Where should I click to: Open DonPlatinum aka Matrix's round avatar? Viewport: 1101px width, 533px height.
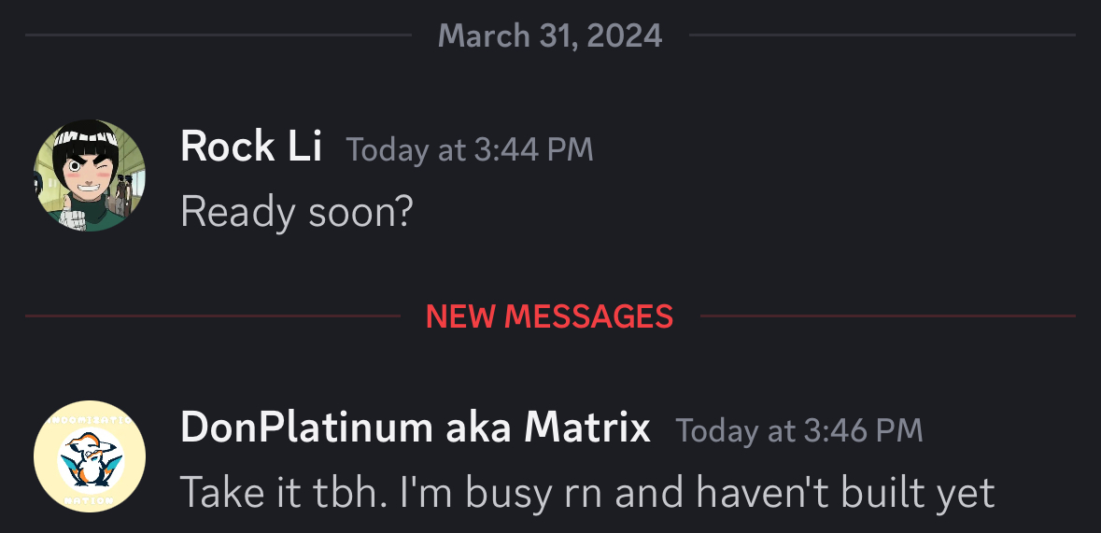click(90, 456)
